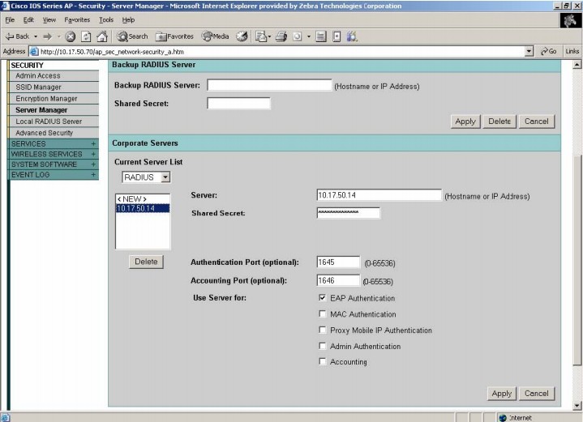
Task: Open the Favorites menu in the menu bar
Action: pyautogui.click(x=76, y=19)
